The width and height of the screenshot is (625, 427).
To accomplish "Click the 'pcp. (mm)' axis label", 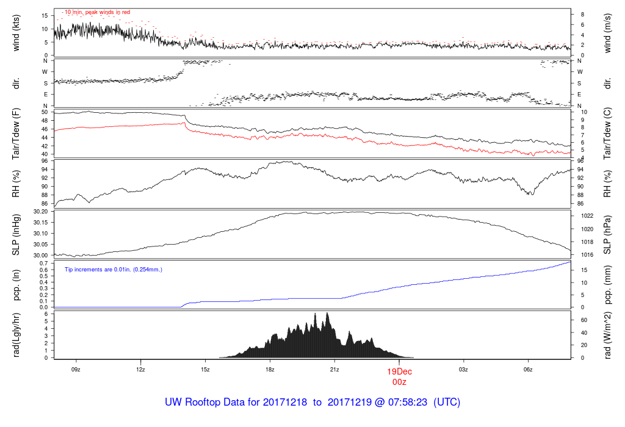I will [607, 285].
